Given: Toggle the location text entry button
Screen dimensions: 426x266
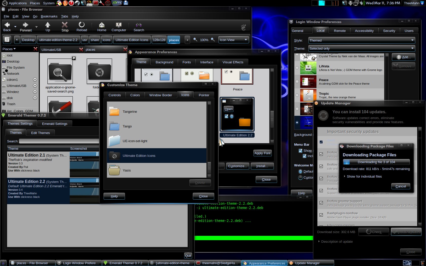Looking at the screenshot, I should point(7,40).
